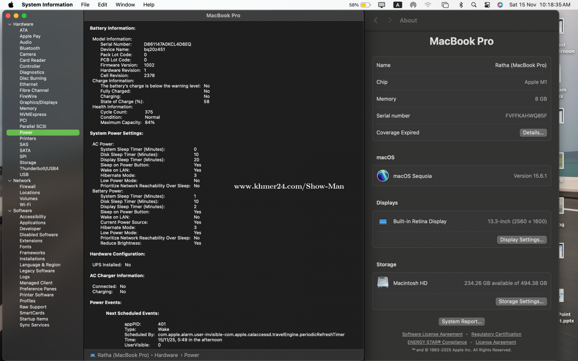Viewport: 578px width, 361px height.
Task: Open the File menu
Action: (x=85, y=5)
